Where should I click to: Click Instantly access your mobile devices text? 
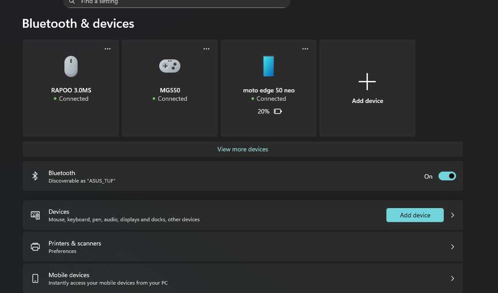click(108, 283)
